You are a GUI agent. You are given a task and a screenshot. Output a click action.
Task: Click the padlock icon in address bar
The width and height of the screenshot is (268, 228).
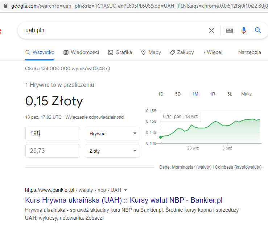tap(5, 6)
